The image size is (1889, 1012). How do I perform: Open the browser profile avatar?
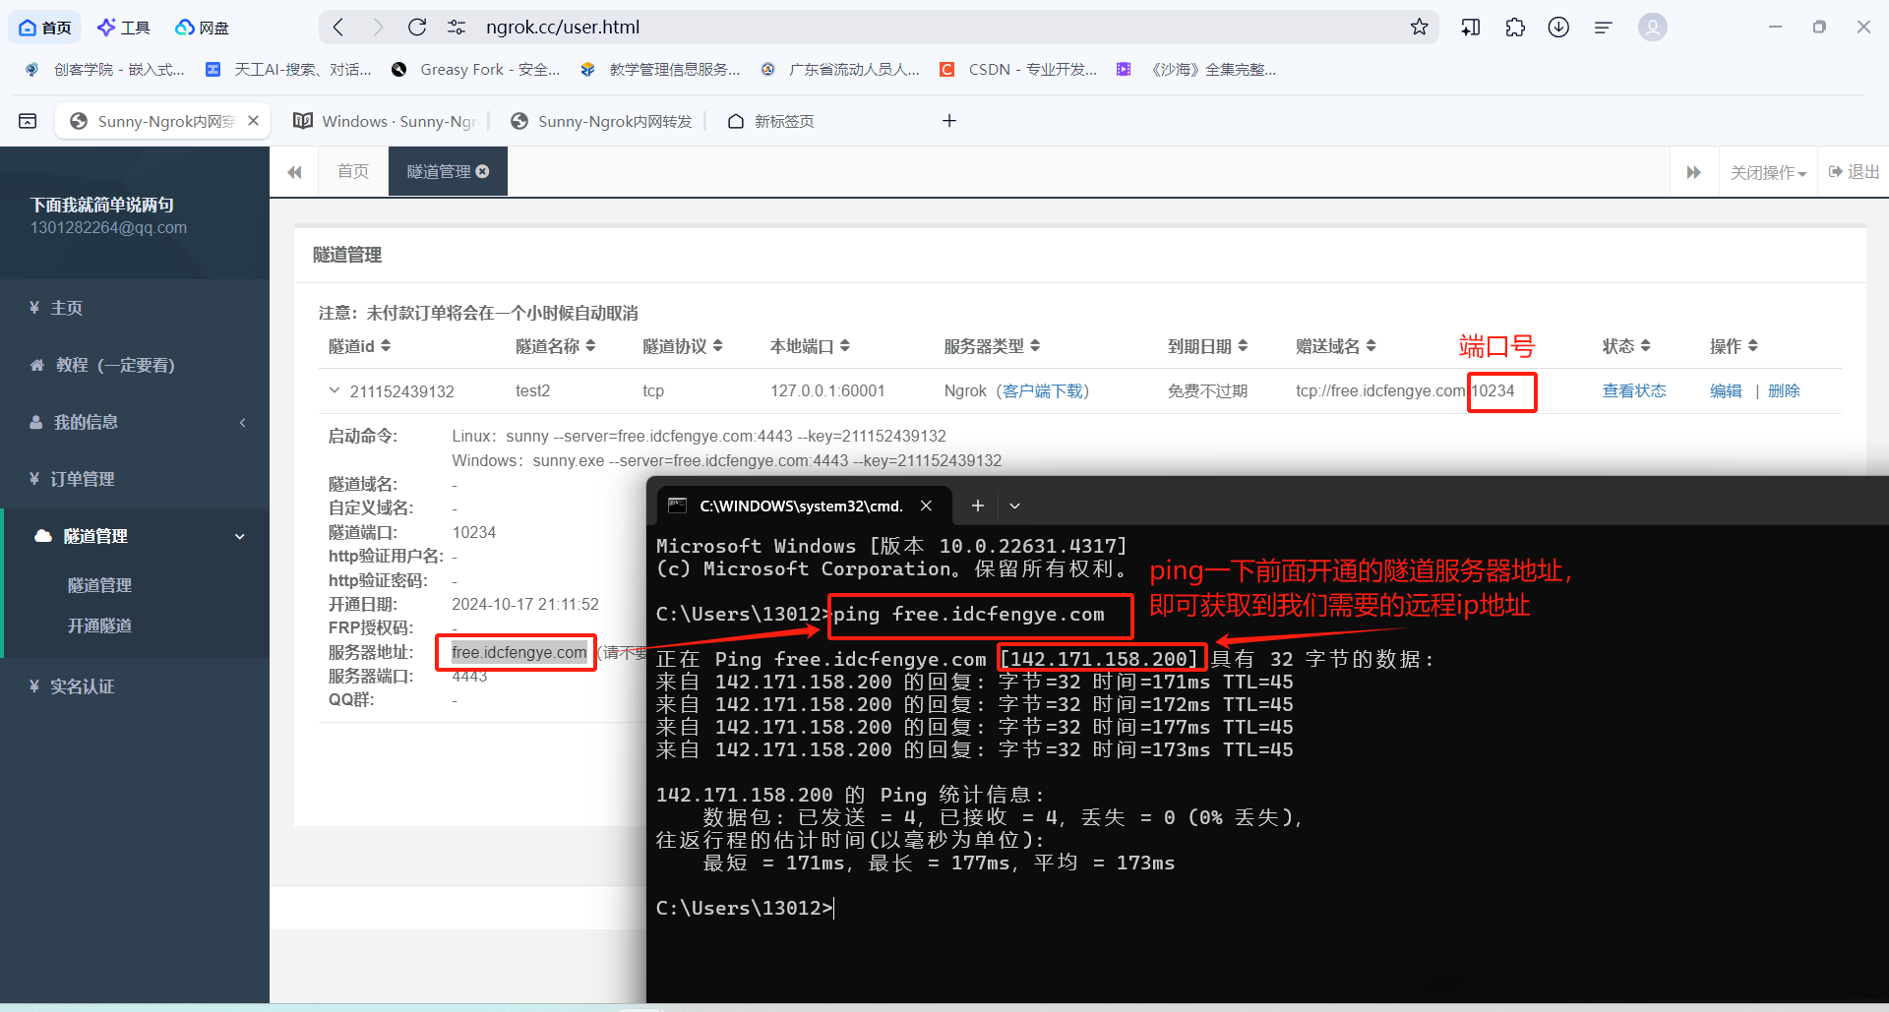[1653, 28]
